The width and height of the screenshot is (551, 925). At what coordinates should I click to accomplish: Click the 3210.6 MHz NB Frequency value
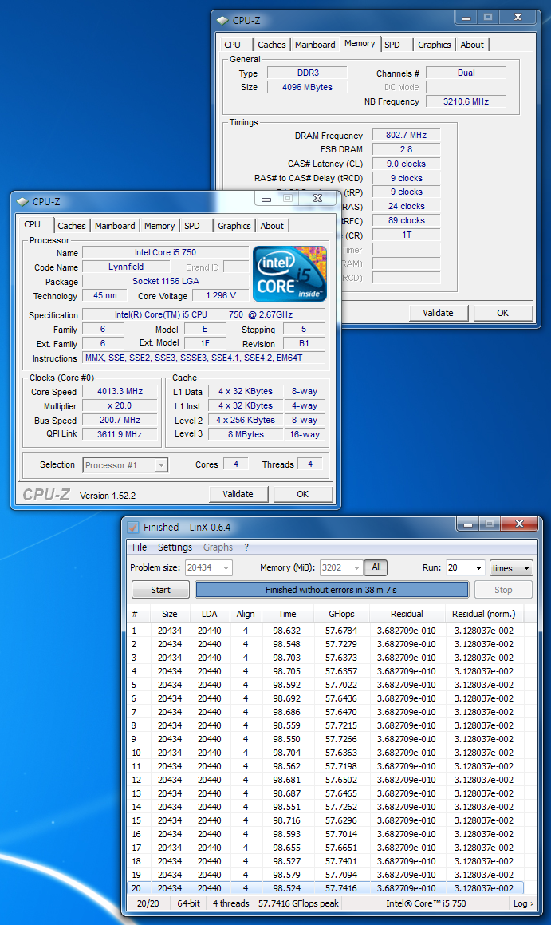(466, 101)
